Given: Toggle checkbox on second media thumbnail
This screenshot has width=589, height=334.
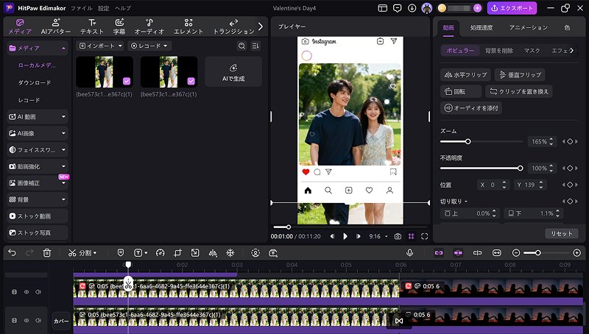Looking at the screenshot, I should pos(191,81).
